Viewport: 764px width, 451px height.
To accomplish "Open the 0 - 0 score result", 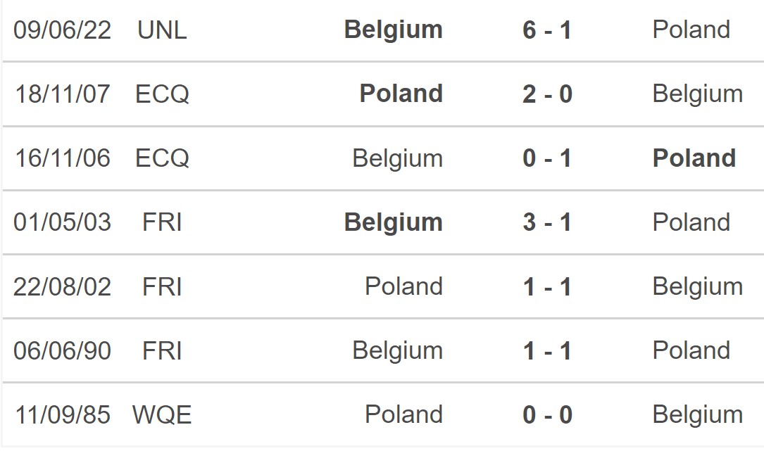I will 547,415.
